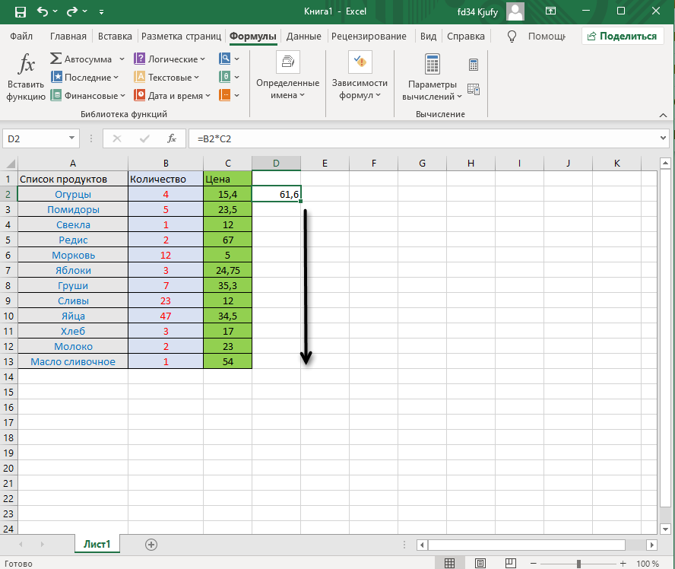The width and height of the screenshot is (675, 569).
Task: Add a new sheet with the plus icon
Action: (x=151, y=544)
